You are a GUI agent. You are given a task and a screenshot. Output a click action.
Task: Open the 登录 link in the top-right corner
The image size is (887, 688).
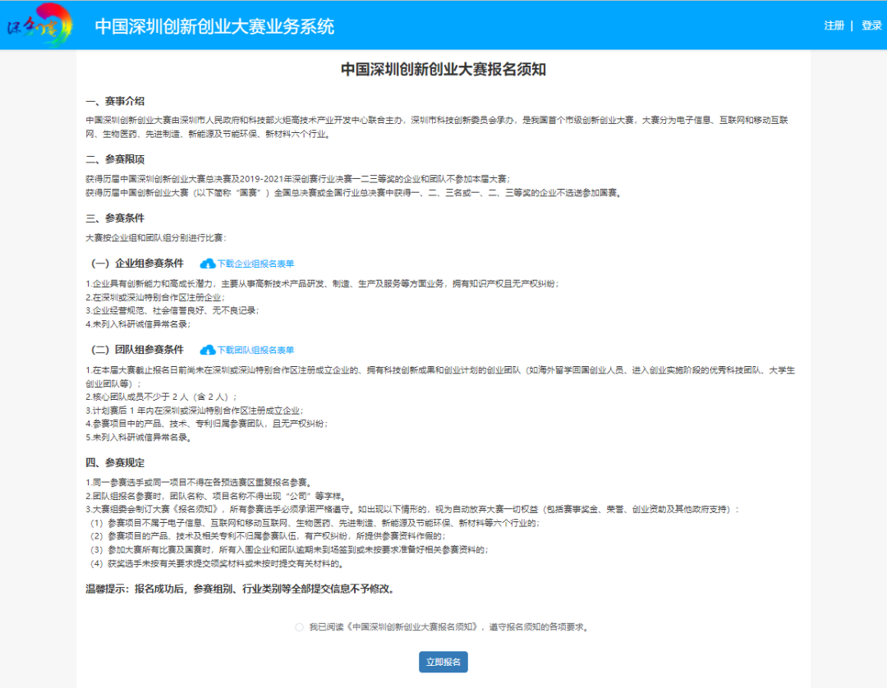[871, 25]
